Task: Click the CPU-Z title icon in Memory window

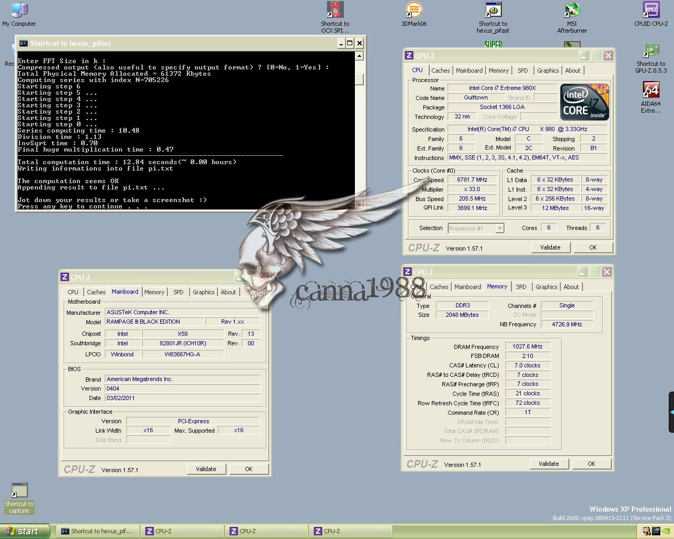Action: (x=407, y=272)
